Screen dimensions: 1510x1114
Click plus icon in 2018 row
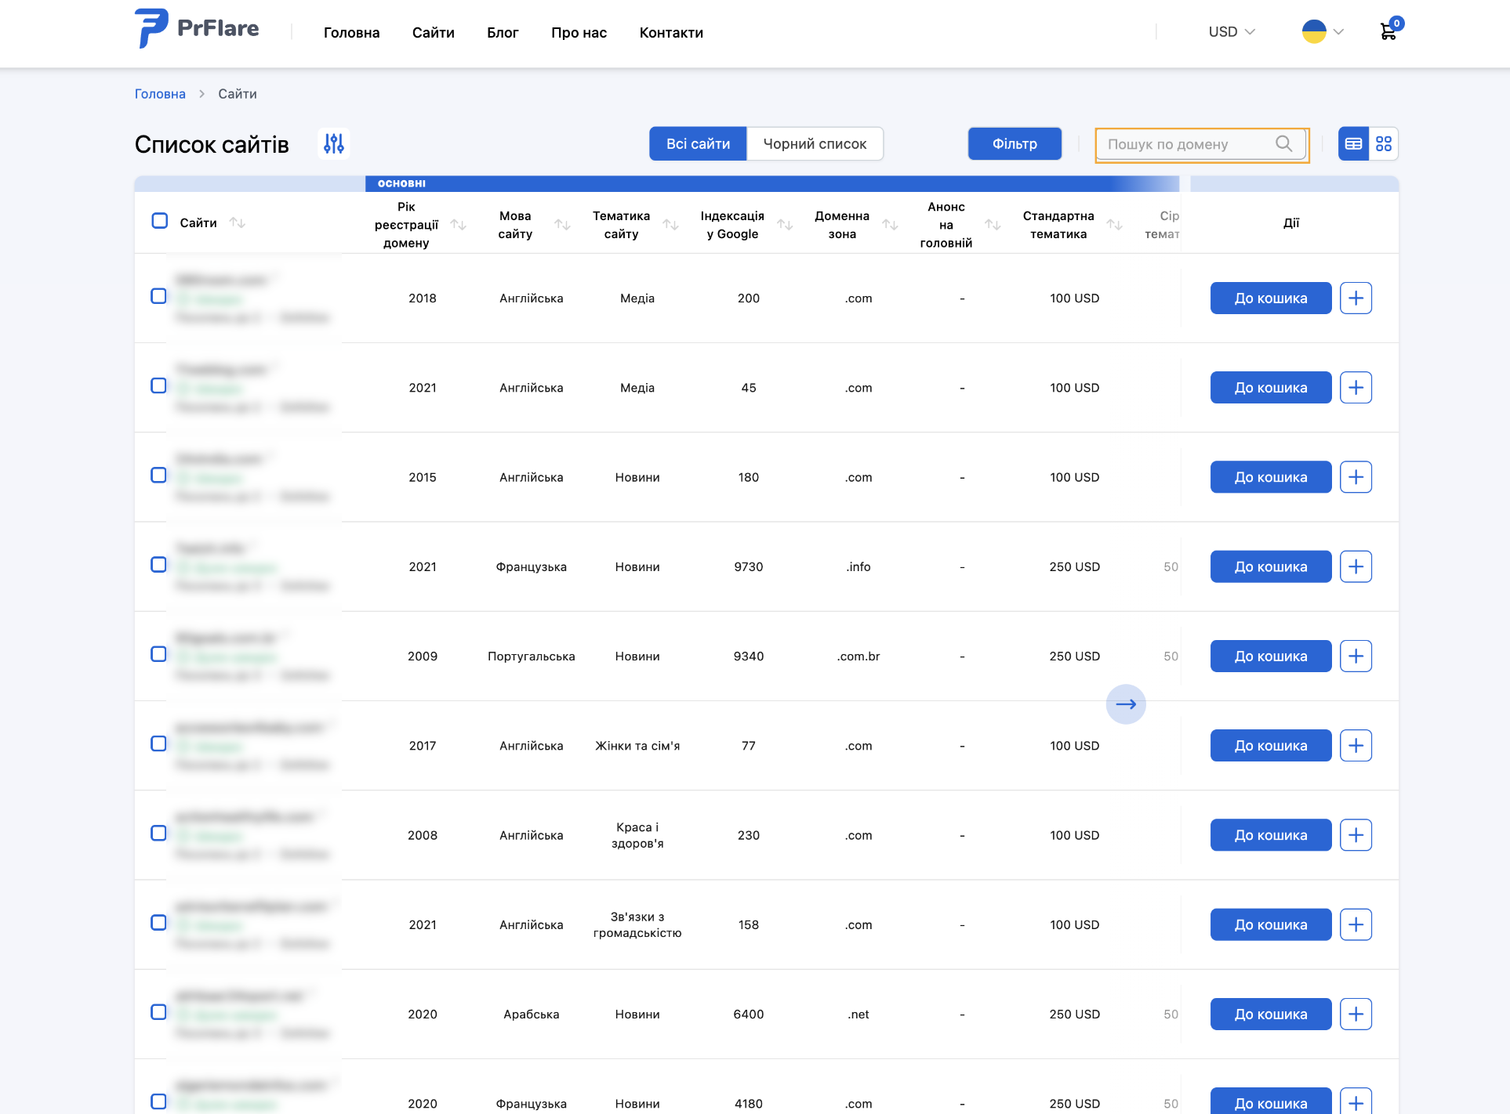click(x=1356, y=298)
